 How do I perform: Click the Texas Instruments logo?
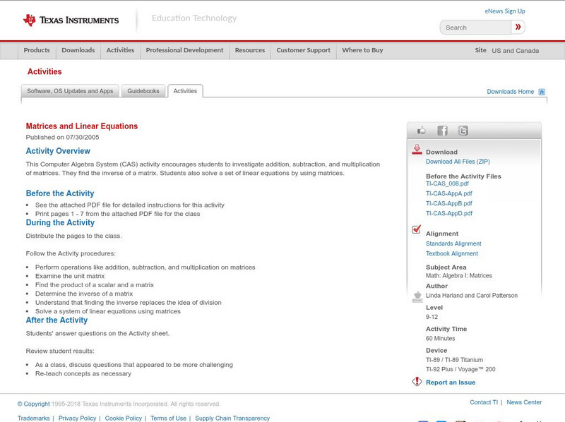coord(71,20)
